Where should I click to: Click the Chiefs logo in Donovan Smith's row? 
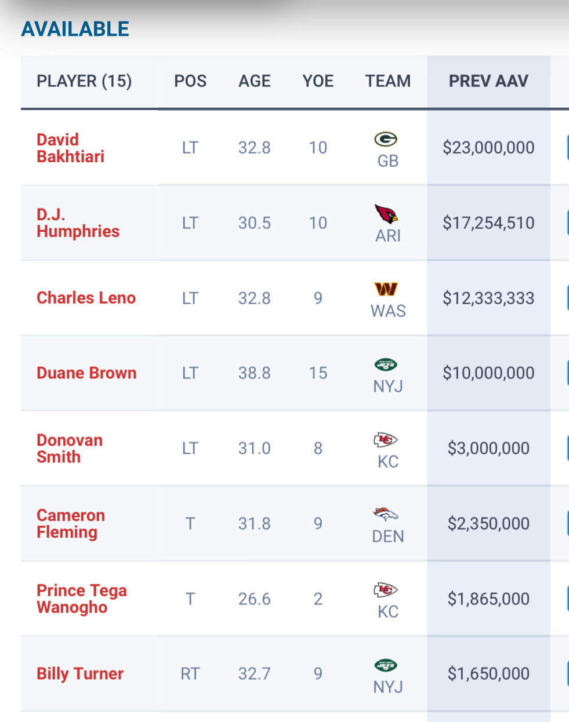(386, 440)
